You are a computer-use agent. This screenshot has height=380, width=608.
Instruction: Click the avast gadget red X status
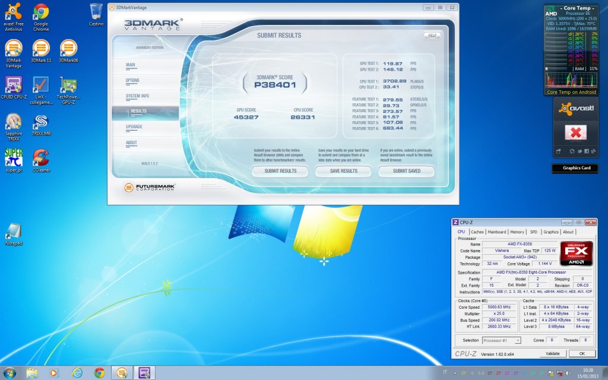[576, 132]
